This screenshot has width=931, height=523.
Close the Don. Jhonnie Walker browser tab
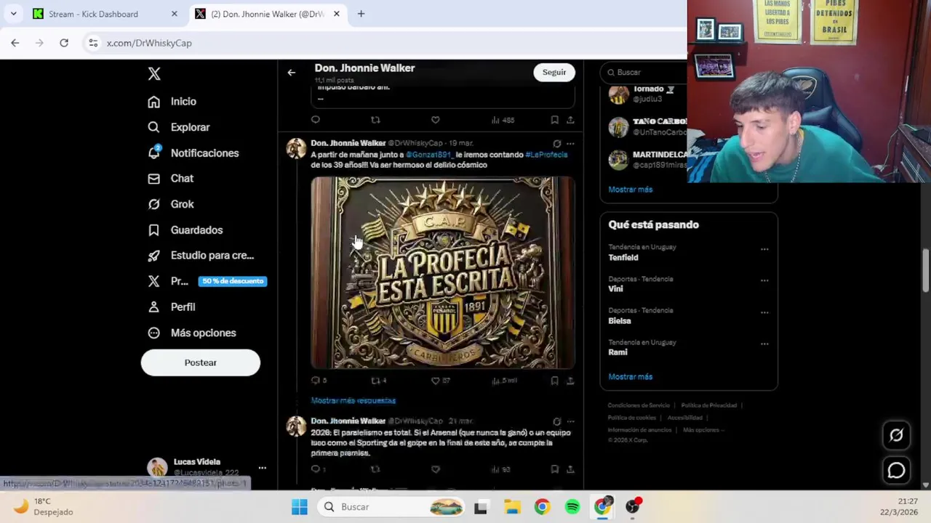[x=336, y=14]
